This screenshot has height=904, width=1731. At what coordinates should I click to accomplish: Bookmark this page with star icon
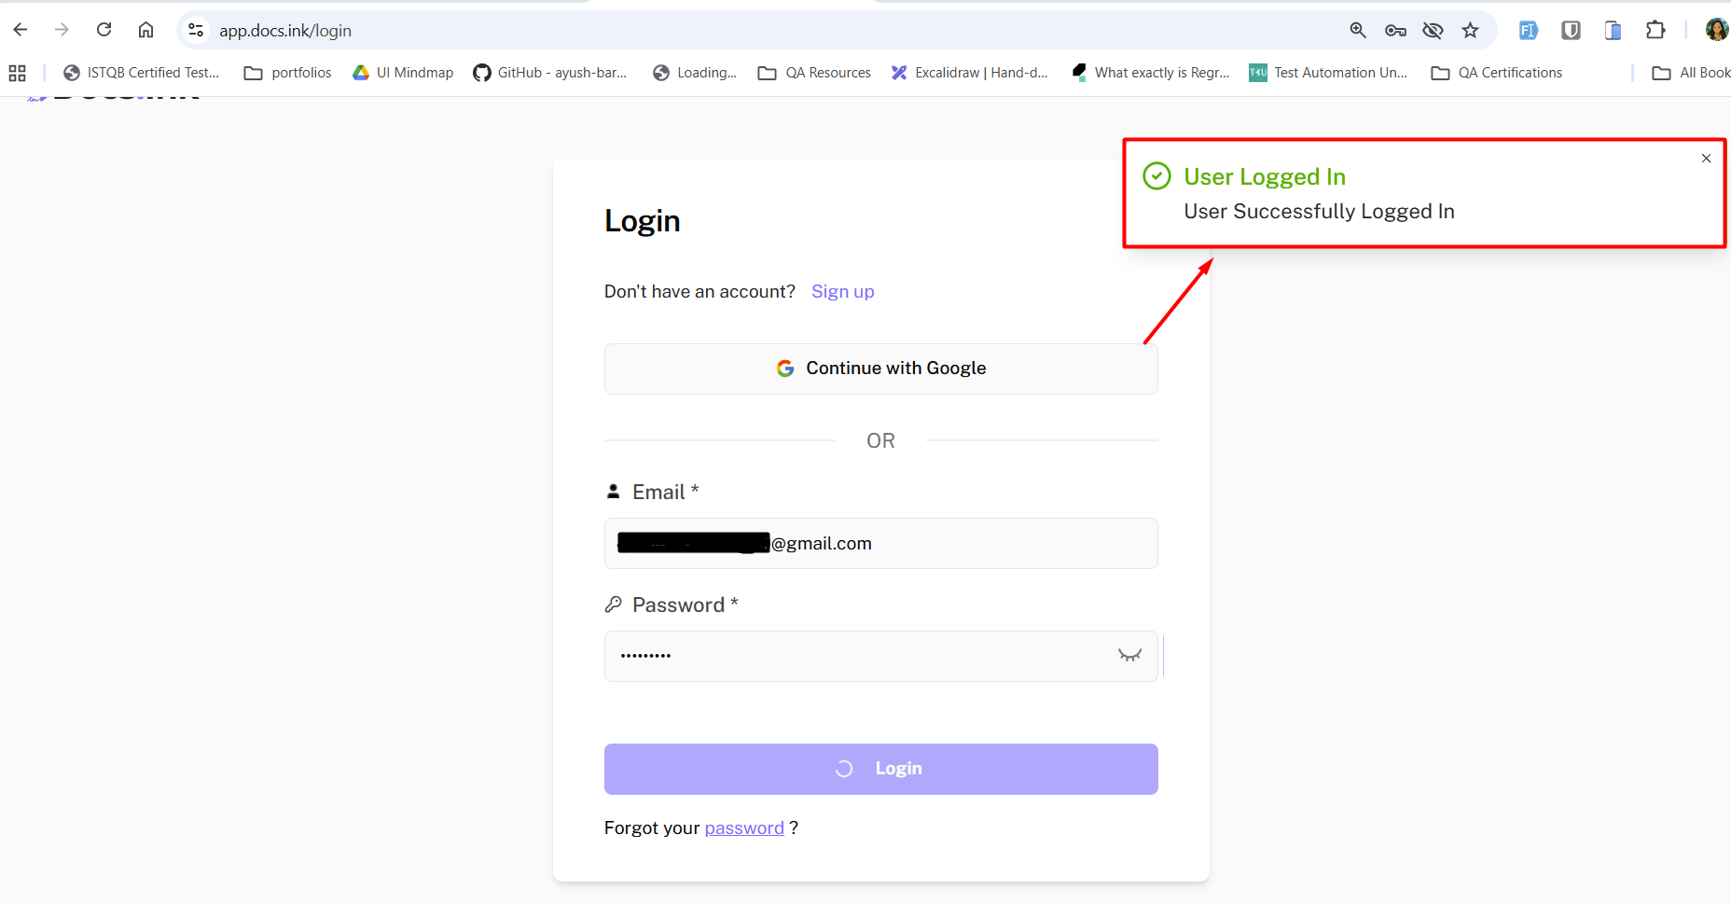1471,31
